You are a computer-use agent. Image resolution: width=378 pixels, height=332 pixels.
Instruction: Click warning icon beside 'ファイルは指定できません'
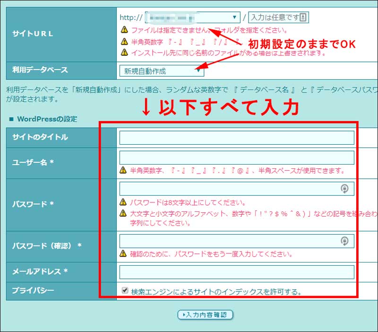124,30
